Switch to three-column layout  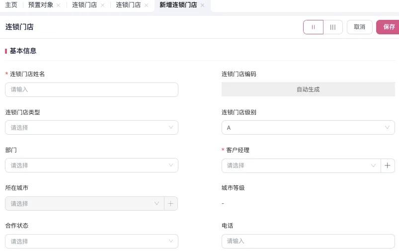pos(333,27)
